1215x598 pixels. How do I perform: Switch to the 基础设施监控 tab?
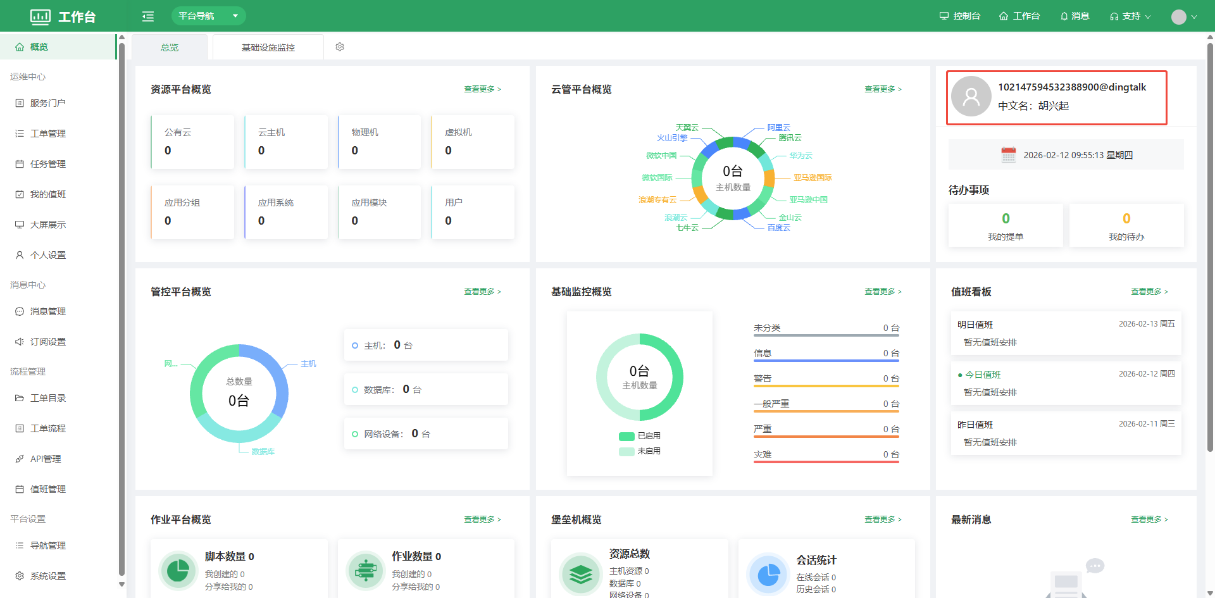(x=268, y=47)
